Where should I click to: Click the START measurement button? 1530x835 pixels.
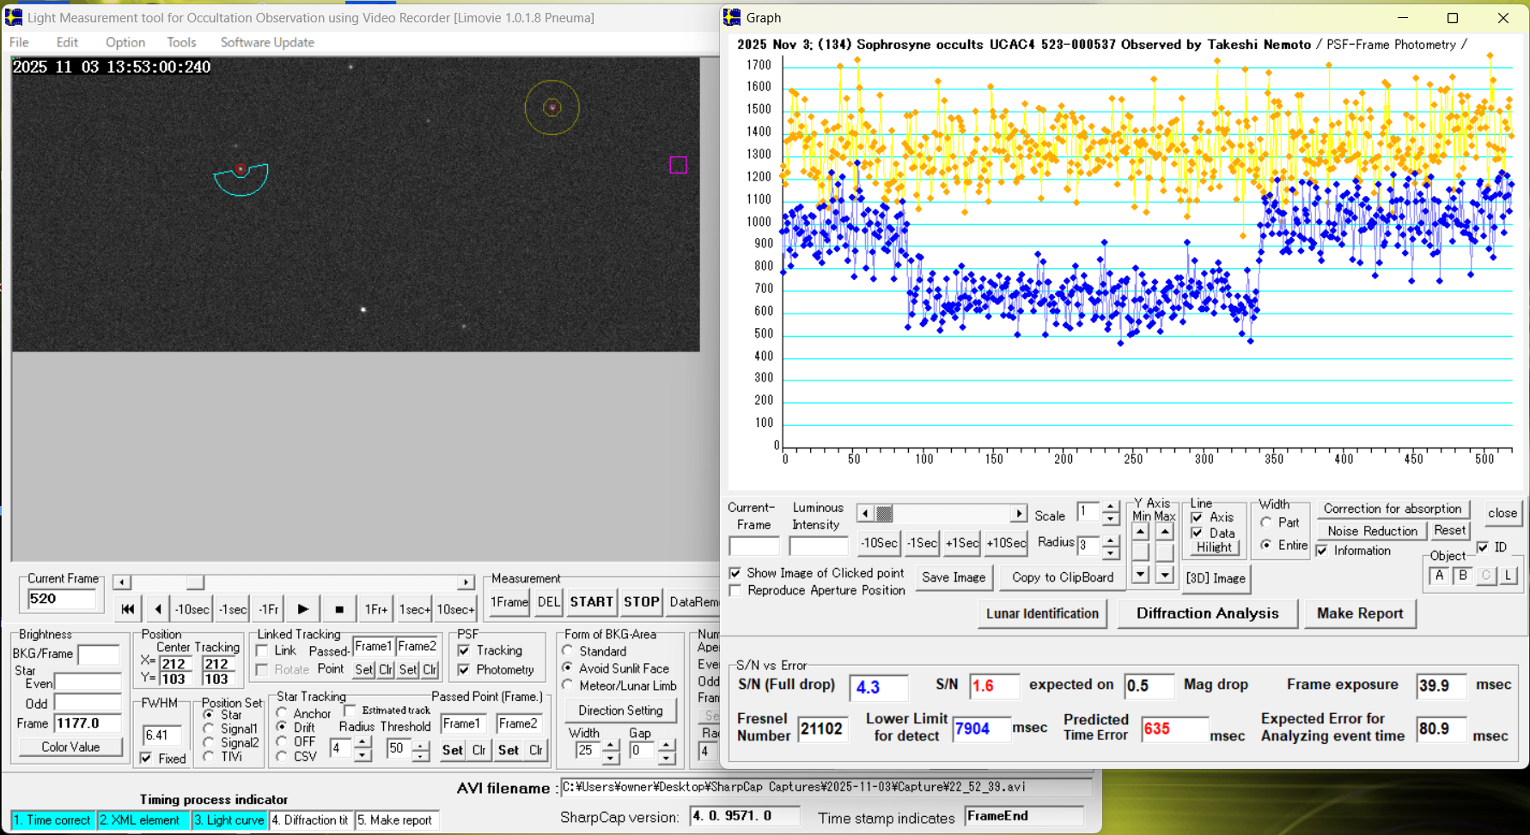click(591, 602)
